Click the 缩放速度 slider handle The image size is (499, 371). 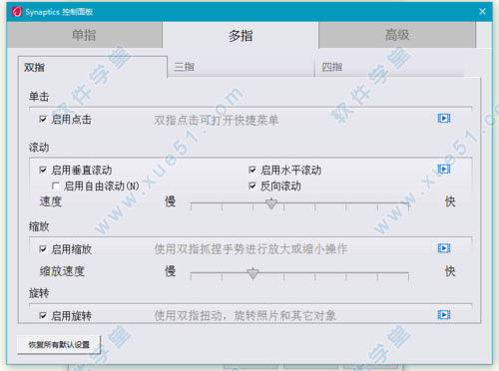click(x=253, y=273)
